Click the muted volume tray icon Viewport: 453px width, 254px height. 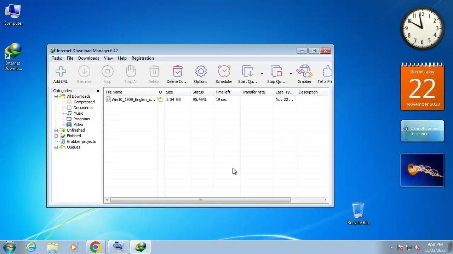click(417, 247)
